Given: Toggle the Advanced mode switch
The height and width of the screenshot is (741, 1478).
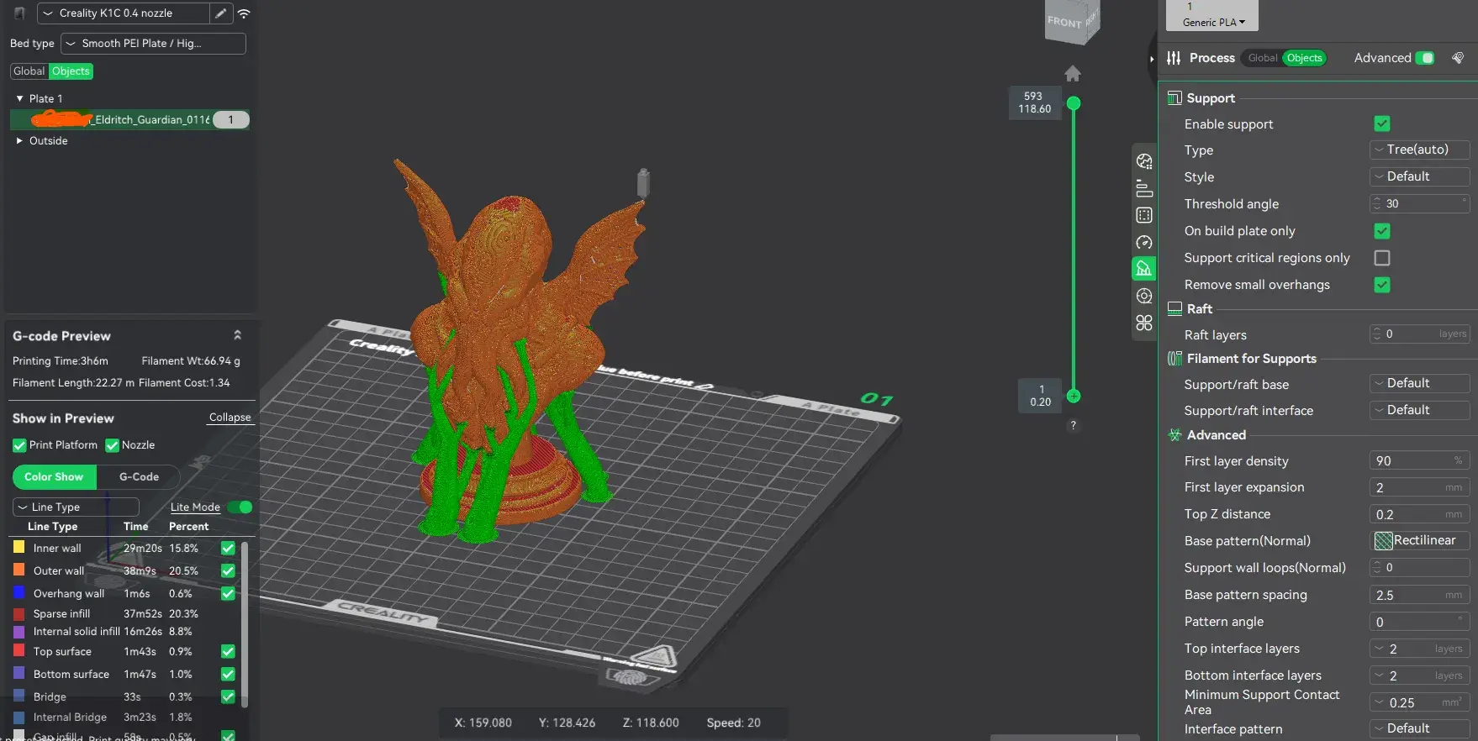Looking at the screenshot, I should tap(1424, 58).
